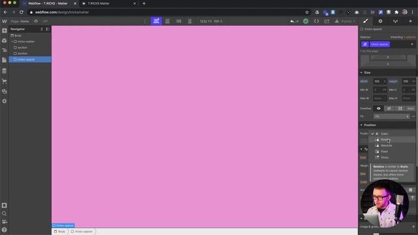Click the tricks-spacer class chip in Selector
The width and height of the screenshot is (418, 235).
click(379, 44)
